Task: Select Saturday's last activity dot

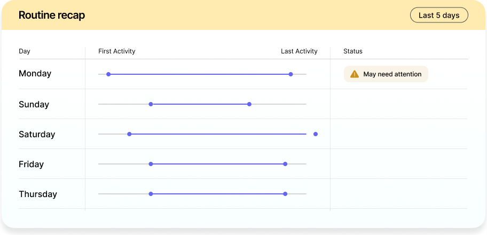Action: pyautogui.click(x=316, y=134)
